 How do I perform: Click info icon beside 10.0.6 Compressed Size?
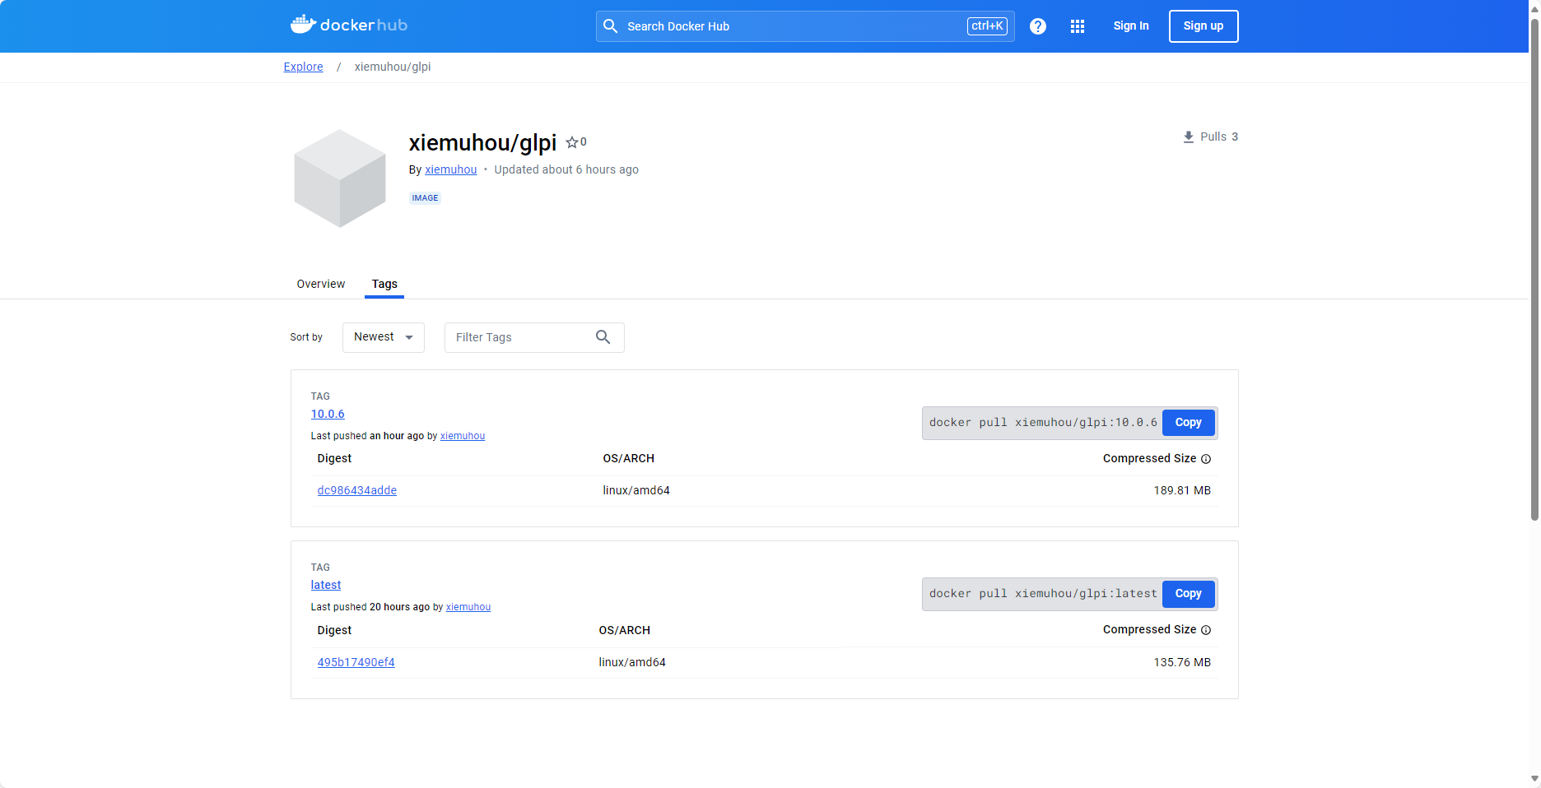pyautogui.click(x=1206, y=459)
